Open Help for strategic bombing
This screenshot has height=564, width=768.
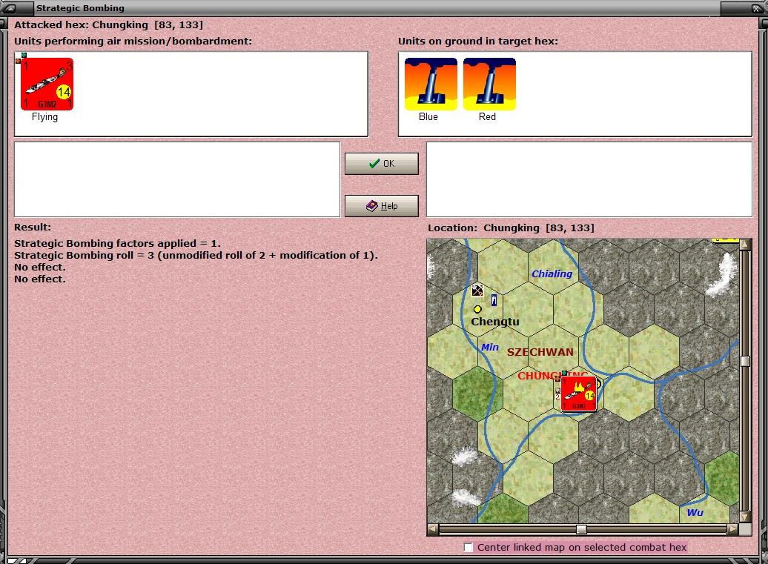382,206
